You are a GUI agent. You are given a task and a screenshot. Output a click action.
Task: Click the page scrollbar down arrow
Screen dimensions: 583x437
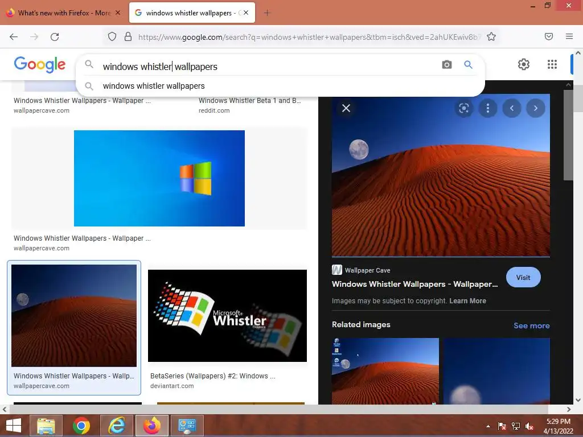(x=578, y=400)
